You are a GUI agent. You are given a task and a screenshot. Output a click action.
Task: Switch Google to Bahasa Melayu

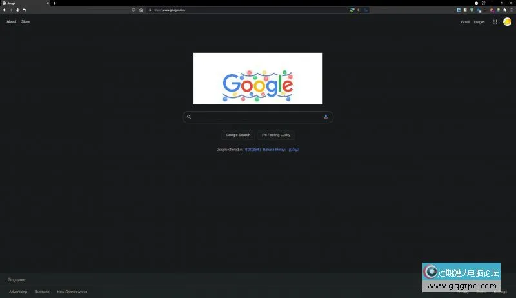(275, 150)
